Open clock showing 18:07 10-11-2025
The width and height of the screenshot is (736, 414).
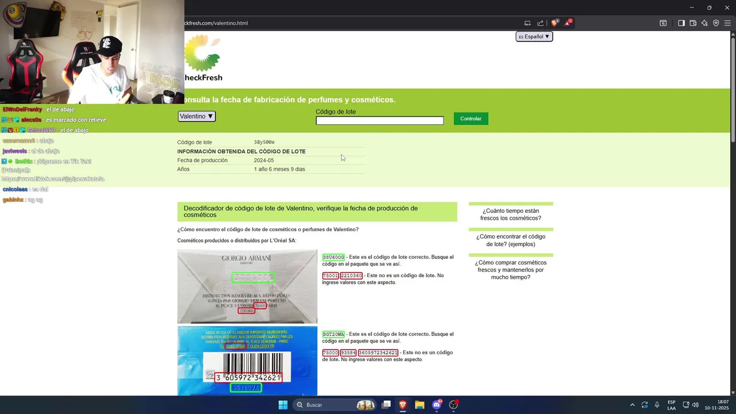(716, 405)
